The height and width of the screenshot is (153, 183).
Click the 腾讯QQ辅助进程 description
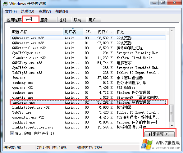click(130, 48)
